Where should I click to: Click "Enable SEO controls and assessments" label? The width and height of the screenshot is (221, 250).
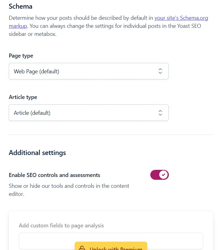pyautogui.click(x=55, y=175)
